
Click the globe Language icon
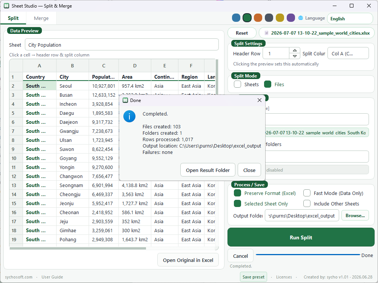coord(301,18)
